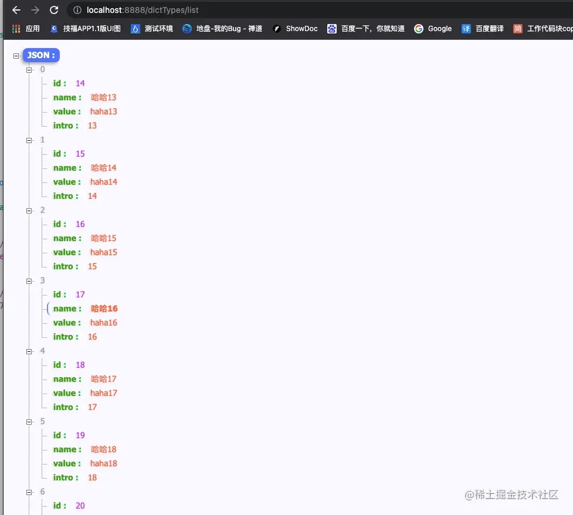Click the index number 3 label
The width and height of the screenshot is (573, 515).
(x=42, y=280)
